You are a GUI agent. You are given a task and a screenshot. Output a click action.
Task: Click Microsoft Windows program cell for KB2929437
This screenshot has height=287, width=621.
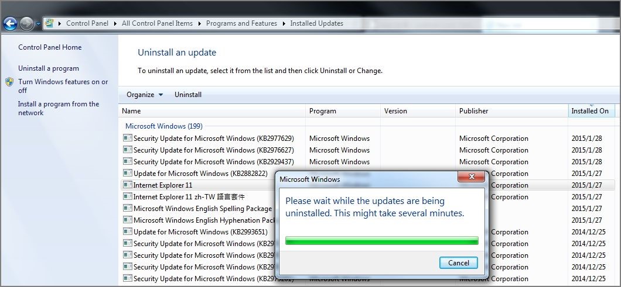(339, 162)
